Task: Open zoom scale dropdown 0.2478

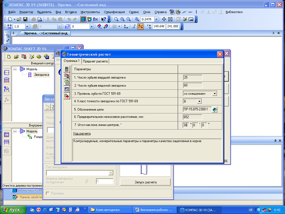Action: [156, 19]
